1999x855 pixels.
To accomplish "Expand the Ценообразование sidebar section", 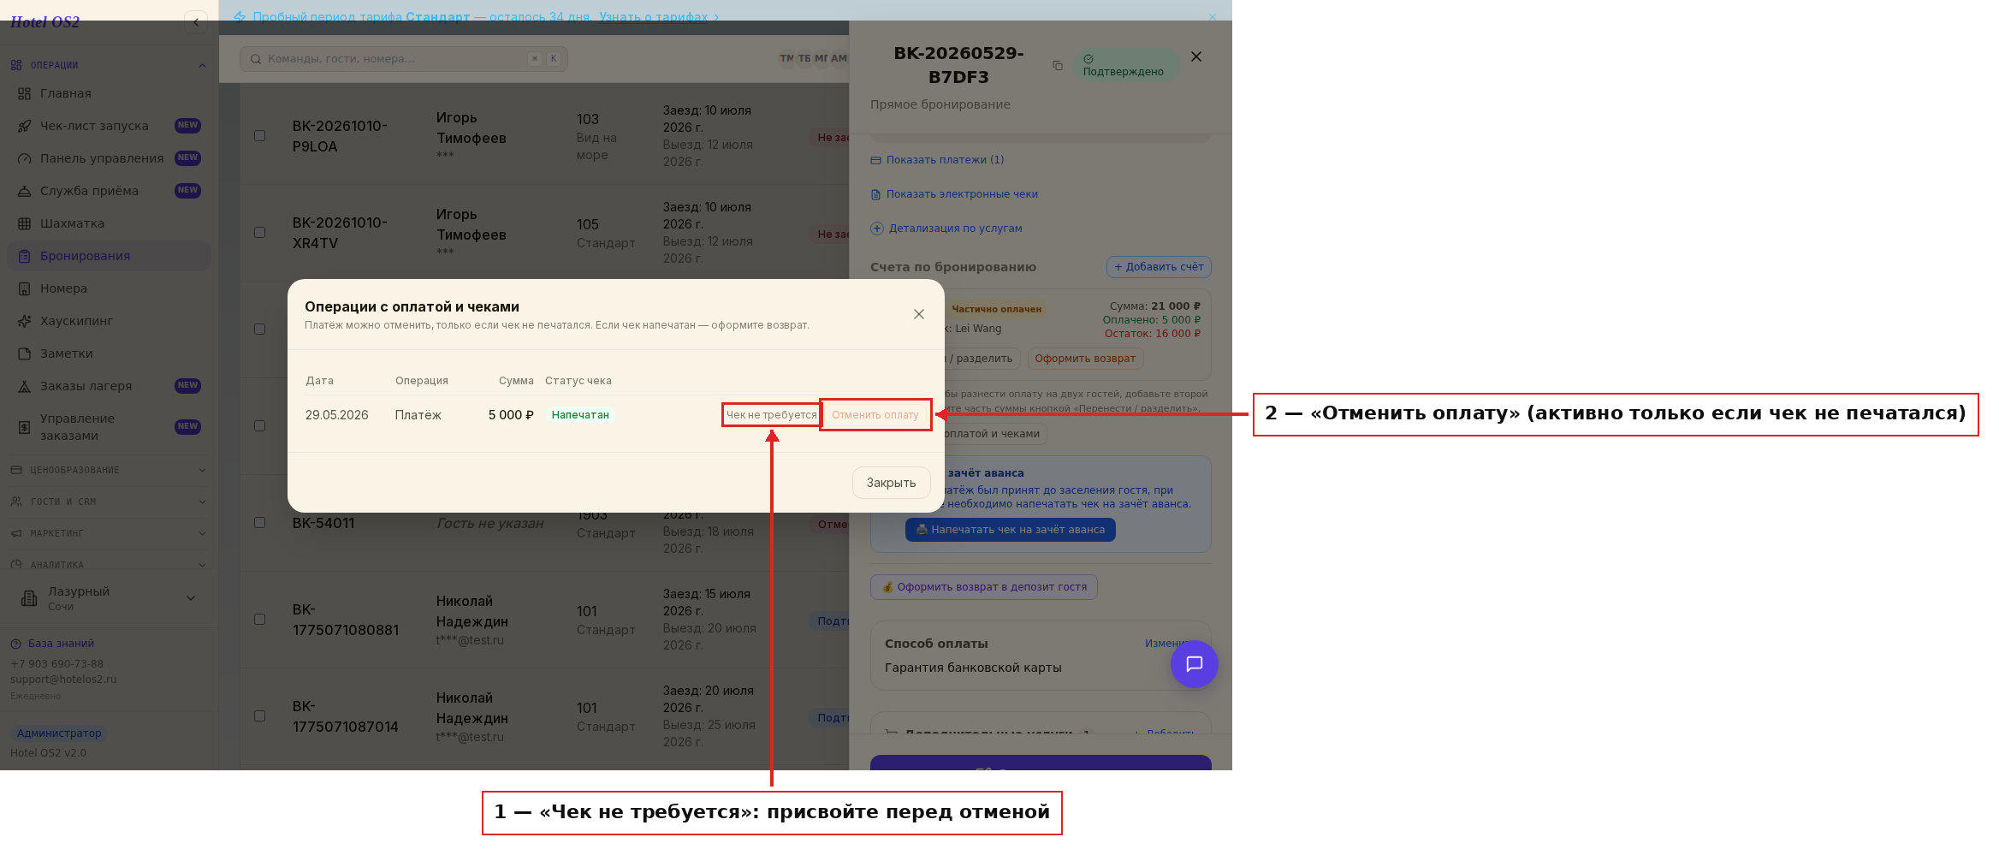I will point(109,470).
